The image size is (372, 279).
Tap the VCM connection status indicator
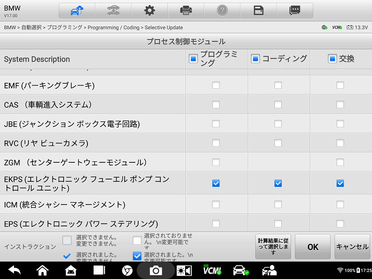pos(337,27)
